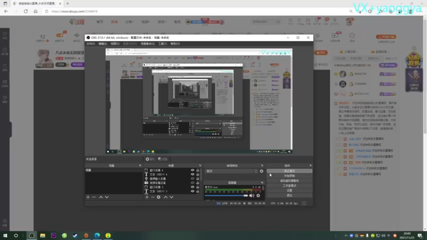Pop out the 场景 dock panel
This screenshot has height=240, width=427.
point(140,165)
